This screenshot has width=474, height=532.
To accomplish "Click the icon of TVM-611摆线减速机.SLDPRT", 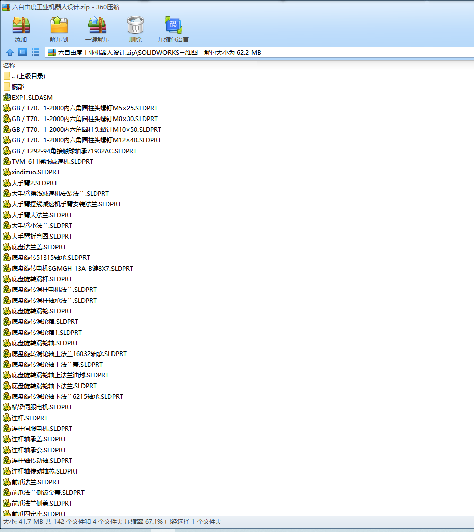I will [7, 162].
